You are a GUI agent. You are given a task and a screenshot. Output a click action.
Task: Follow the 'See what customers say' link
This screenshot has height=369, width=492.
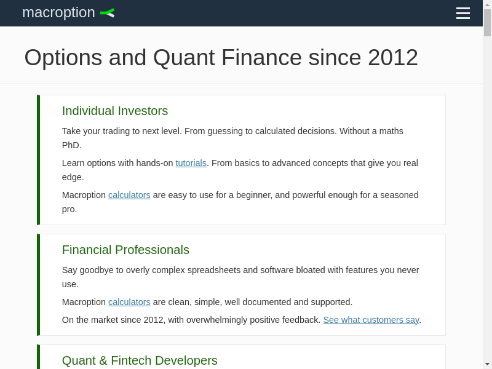tap(371, 320)
